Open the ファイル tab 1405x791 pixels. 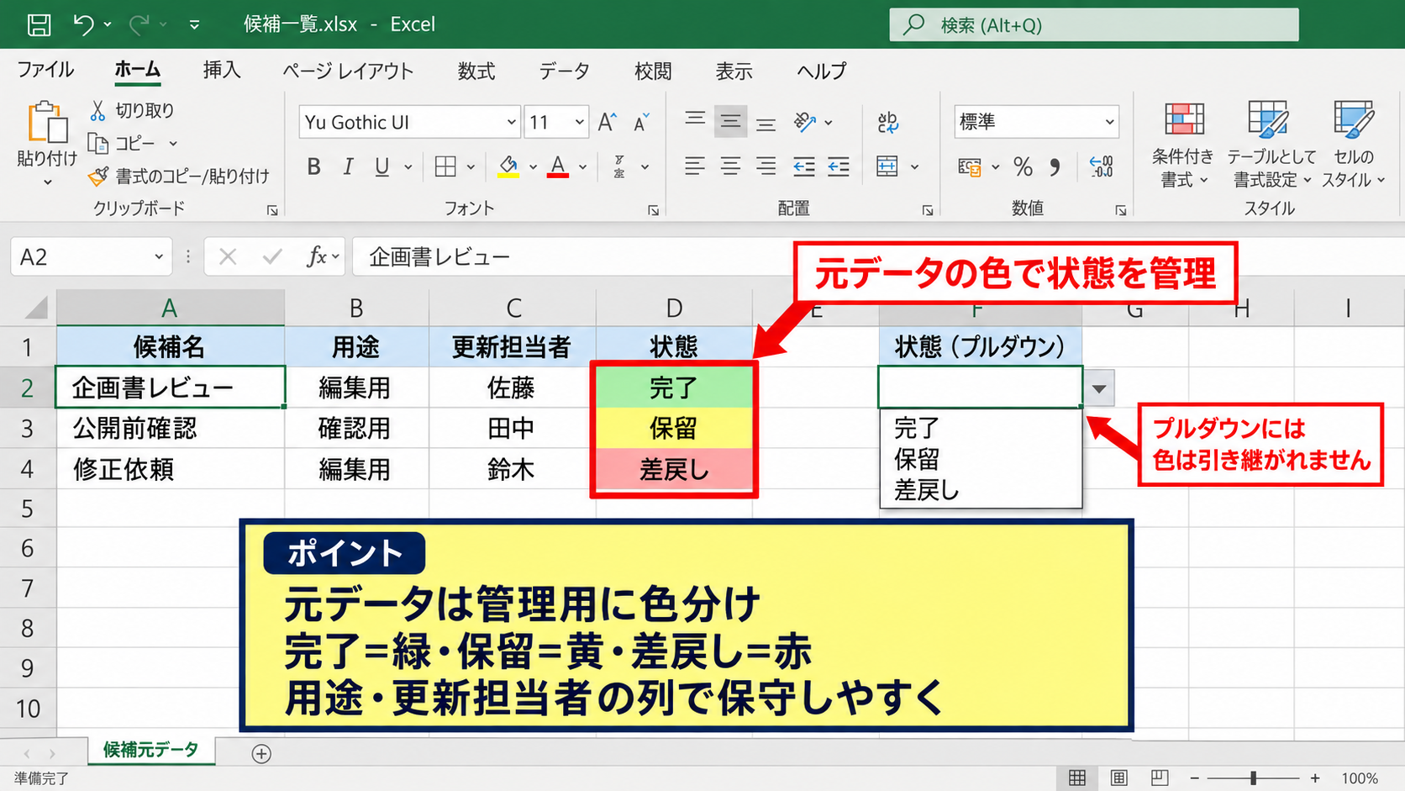coord(45,71)
